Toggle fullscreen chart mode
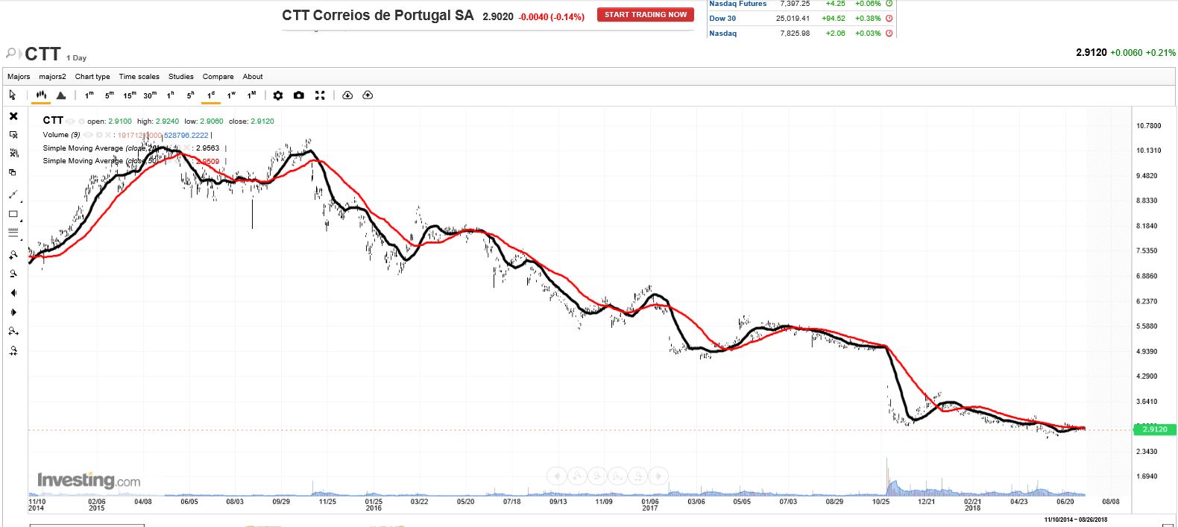The image size is (1178, 527). click(320, 95)
